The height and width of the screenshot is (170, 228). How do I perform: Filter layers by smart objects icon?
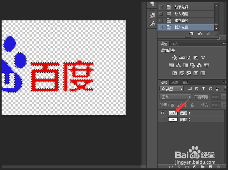click(217, 89)
